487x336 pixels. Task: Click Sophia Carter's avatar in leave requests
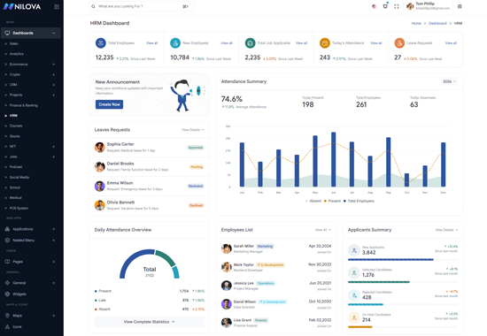pos(99,147)
